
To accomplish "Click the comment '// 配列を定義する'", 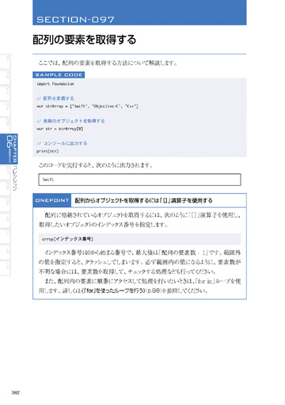I will coord(55,98).
